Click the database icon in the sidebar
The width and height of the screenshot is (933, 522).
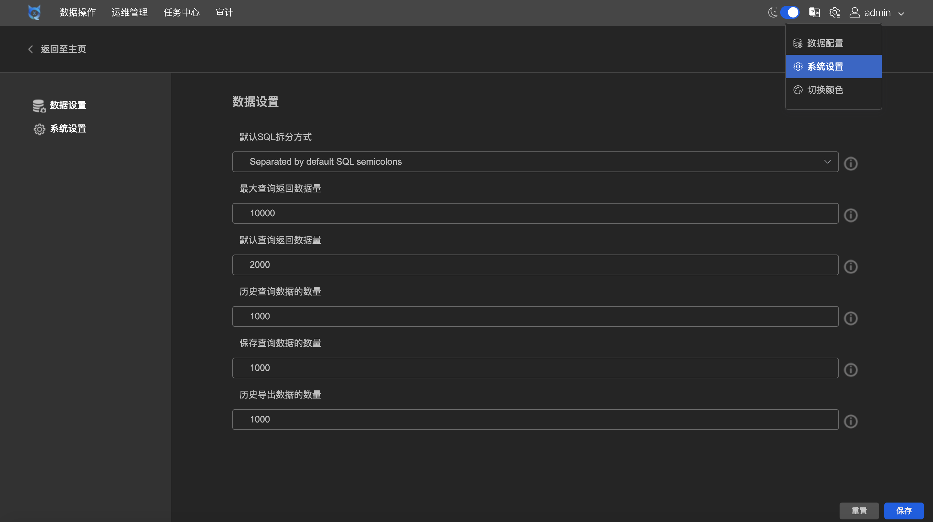pyautogui.click(x=39, y=106)
